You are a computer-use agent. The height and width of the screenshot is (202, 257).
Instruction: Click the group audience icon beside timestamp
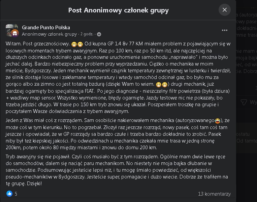click(99, 34)
